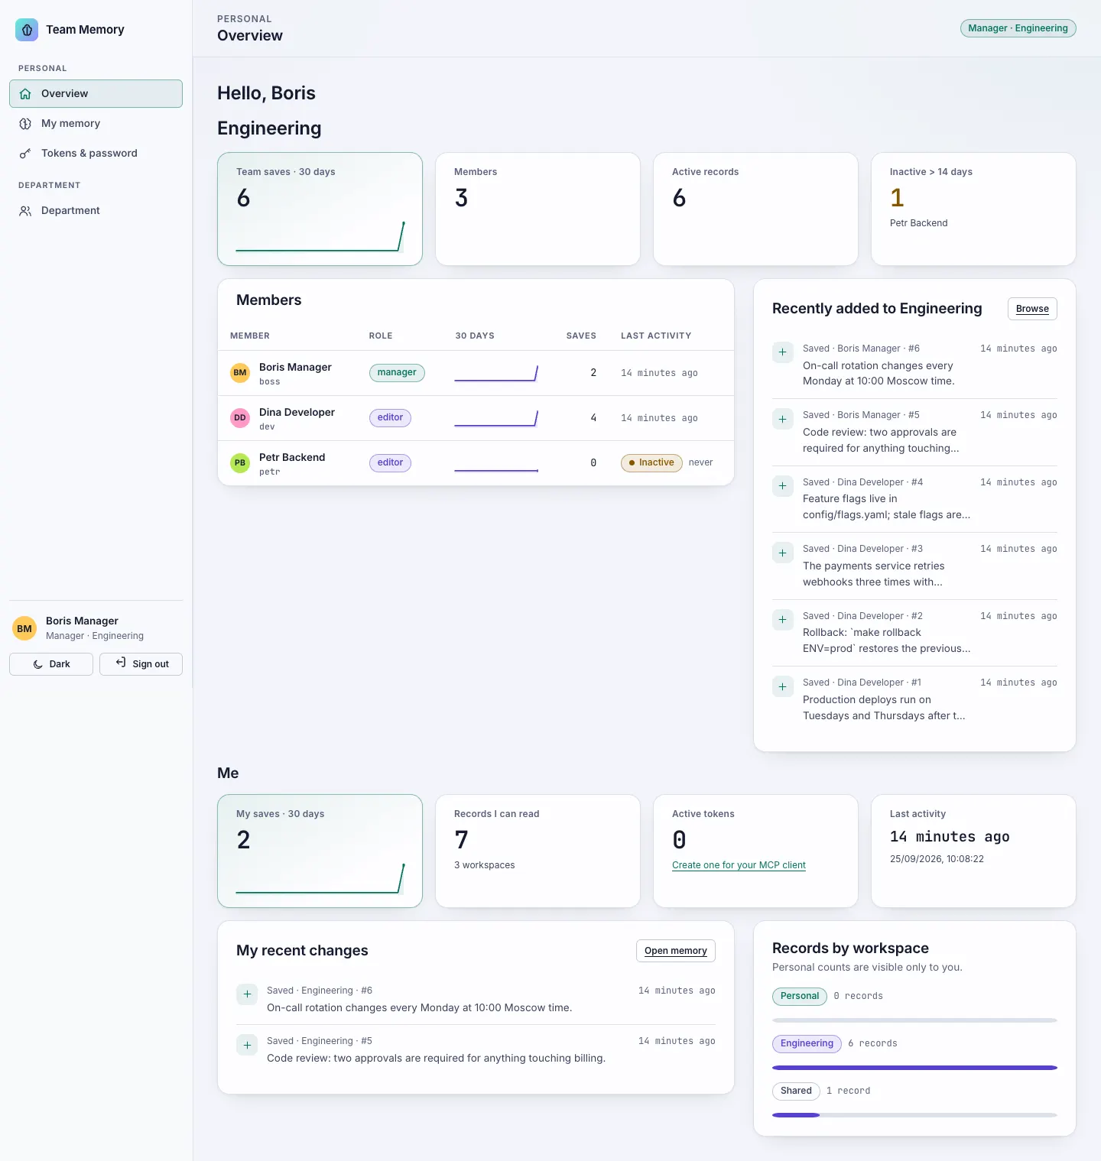
Task: Click the My memory brain icon
Action: coord(25,124)
